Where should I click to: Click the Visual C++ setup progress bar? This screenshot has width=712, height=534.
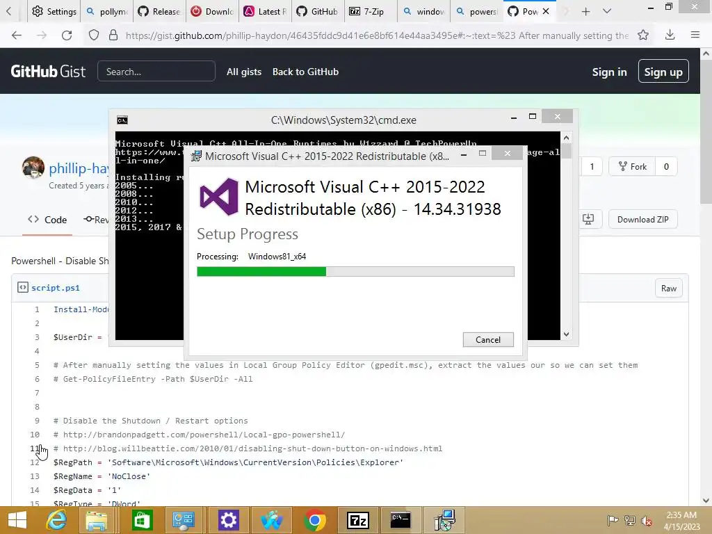(x=355, y=272)
